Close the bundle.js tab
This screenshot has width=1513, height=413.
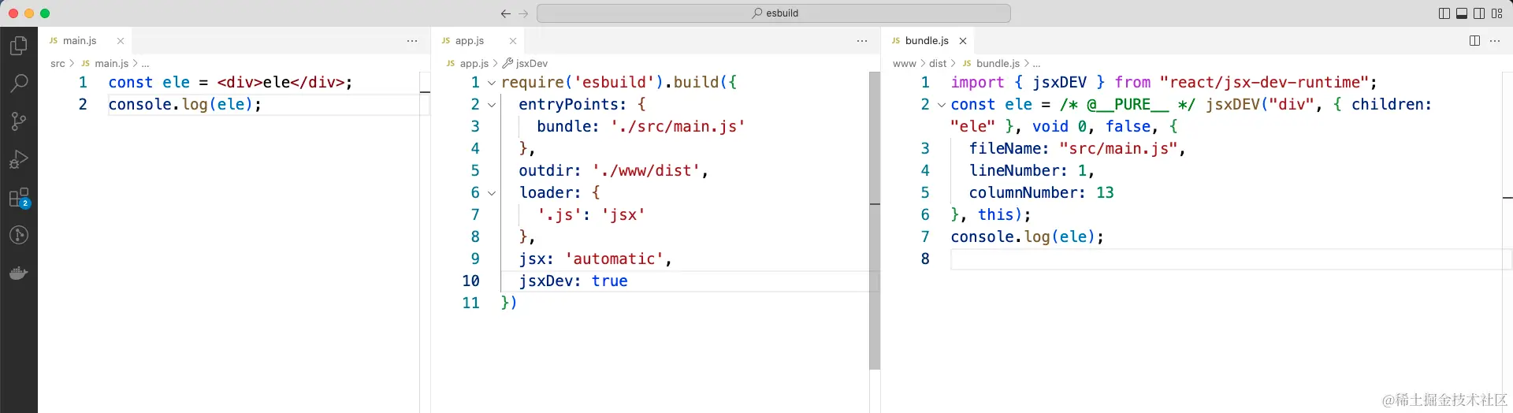(x=963, y=41)
